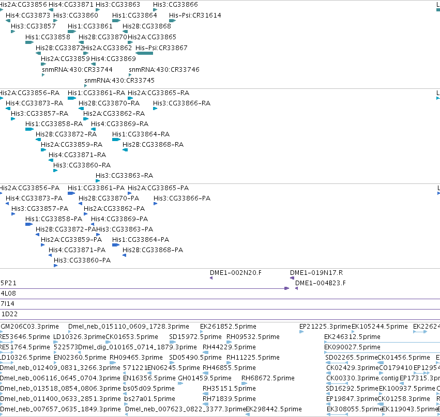
Task: Click transcript arrow His3:CG33863-RA
Action: click(x=98, y=181)
